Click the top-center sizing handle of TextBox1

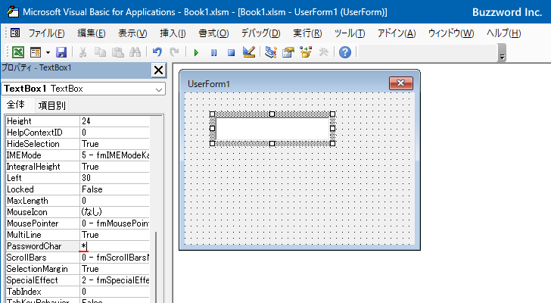[x=272, y=114]
